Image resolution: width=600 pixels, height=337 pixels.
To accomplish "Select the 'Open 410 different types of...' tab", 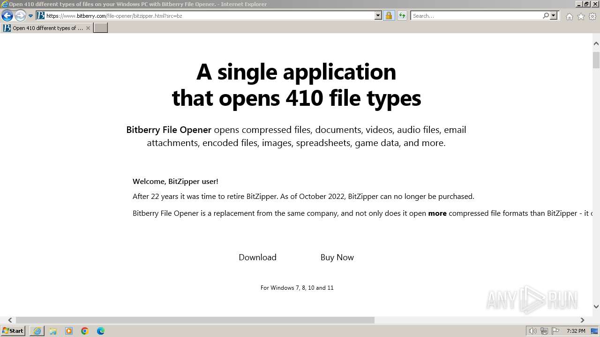I will click(x=47, y=28).
